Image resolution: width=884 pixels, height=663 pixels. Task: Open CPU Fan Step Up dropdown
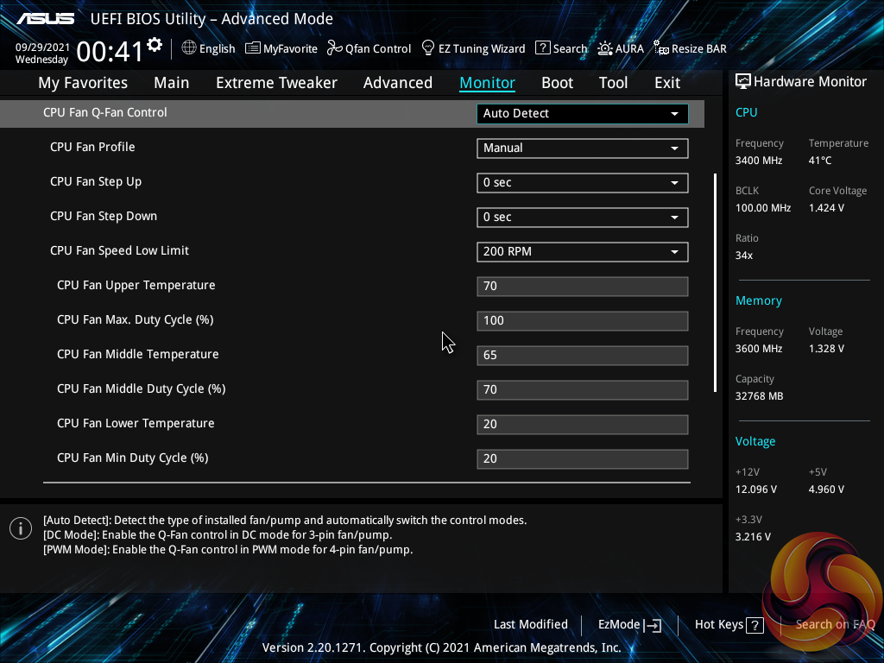click(x=583, y=183)
